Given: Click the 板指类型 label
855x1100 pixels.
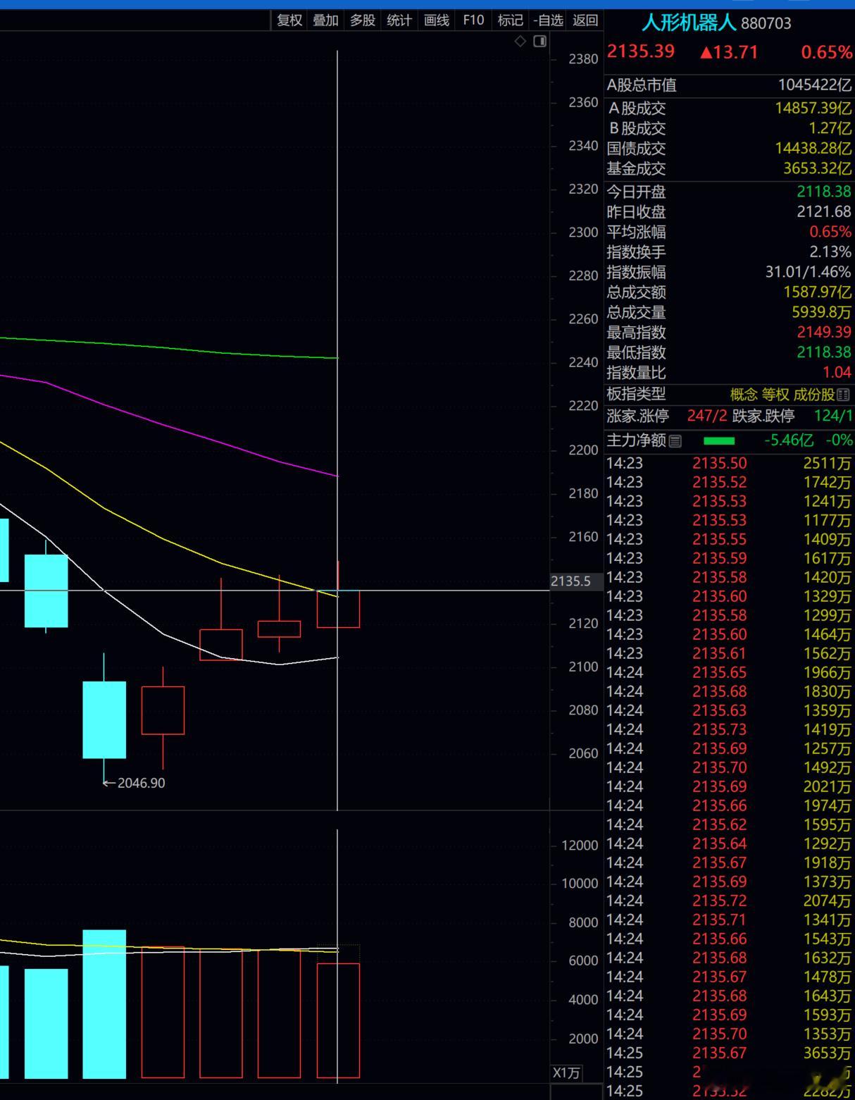Looking at the screenshot, I should (636, 394).
